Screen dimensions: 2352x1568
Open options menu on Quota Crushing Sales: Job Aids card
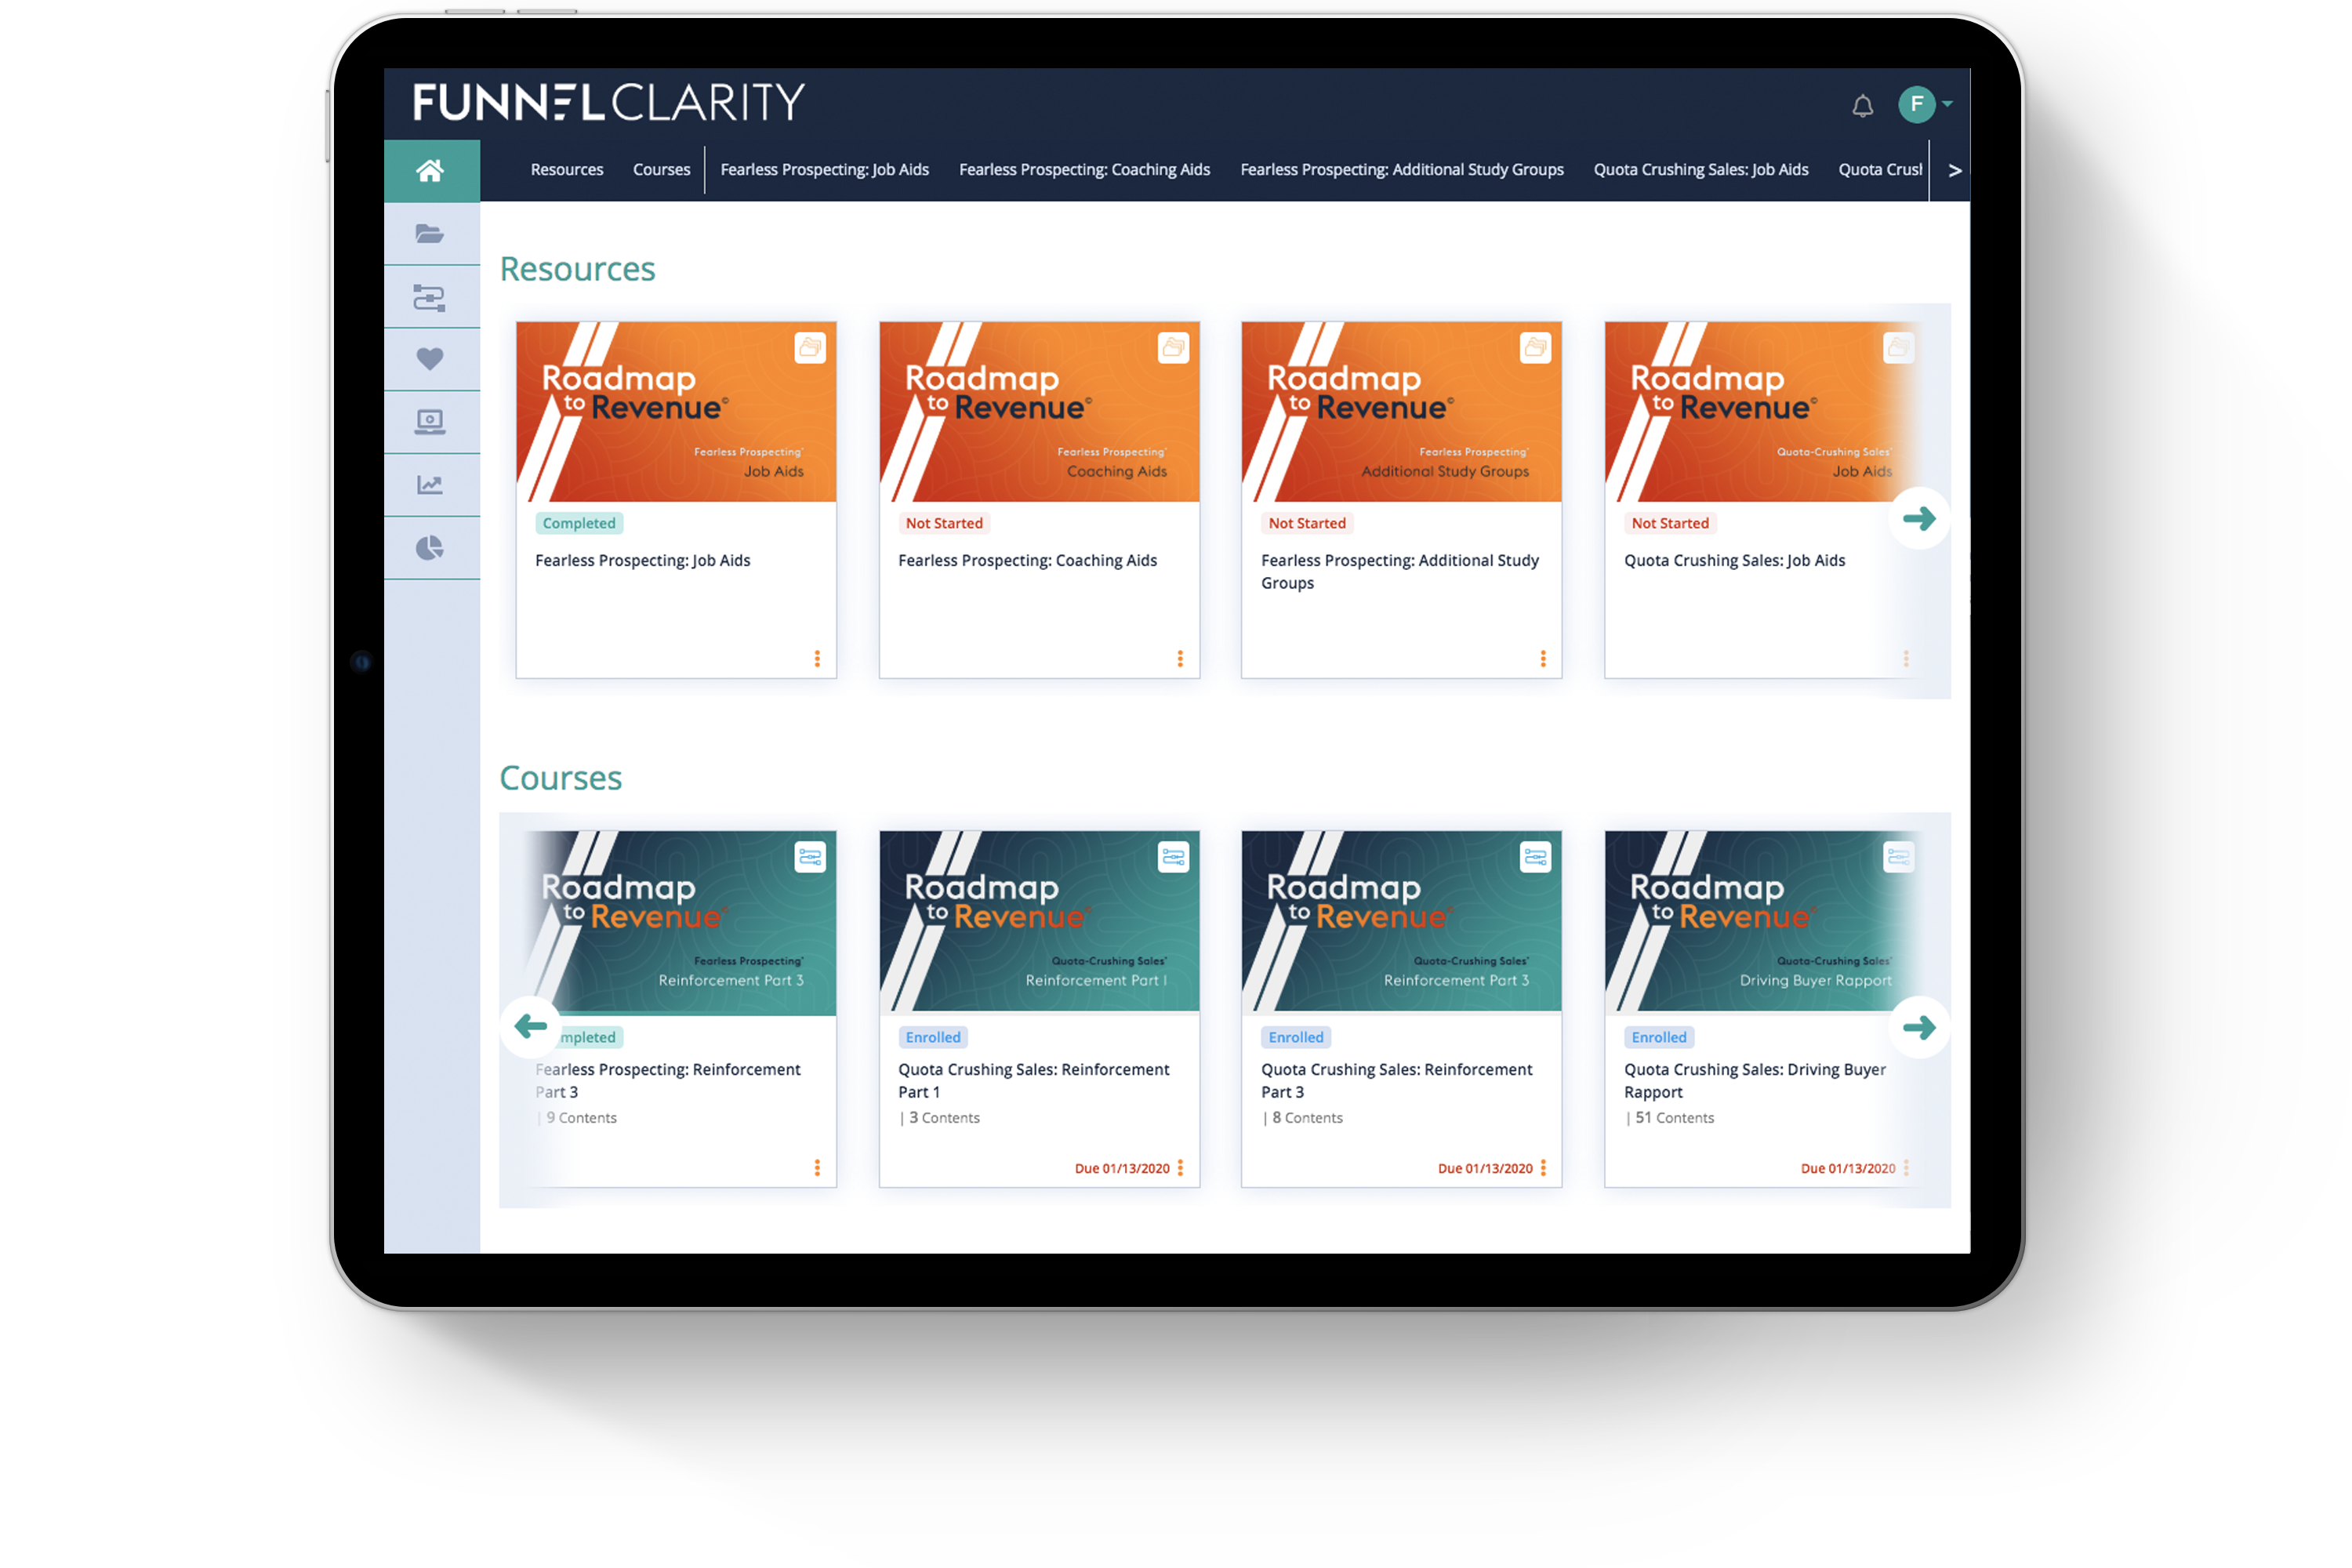pyautogui.click(x=1906, y=658)
